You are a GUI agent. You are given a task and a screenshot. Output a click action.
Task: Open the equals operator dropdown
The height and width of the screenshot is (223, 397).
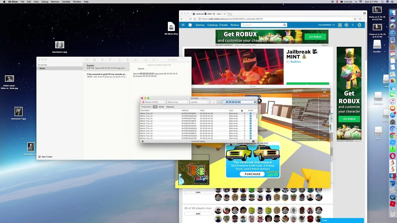(200, 102)
